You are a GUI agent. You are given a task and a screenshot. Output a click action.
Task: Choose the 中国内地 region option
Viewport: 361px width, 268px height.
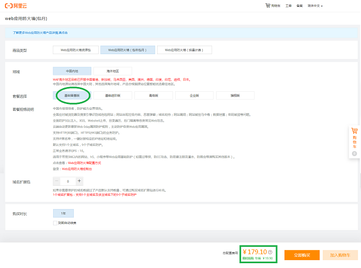pyautogui.click(x=72, y=71)
